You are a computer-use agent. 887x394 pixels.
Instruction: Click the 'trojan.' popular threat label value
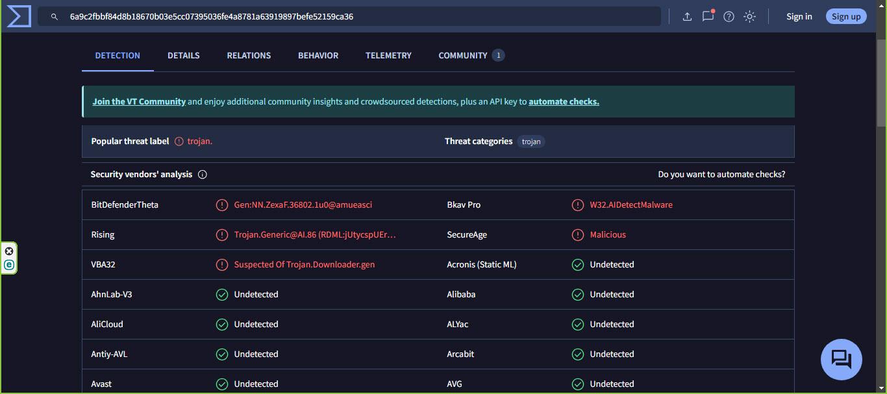coord(200,142)
